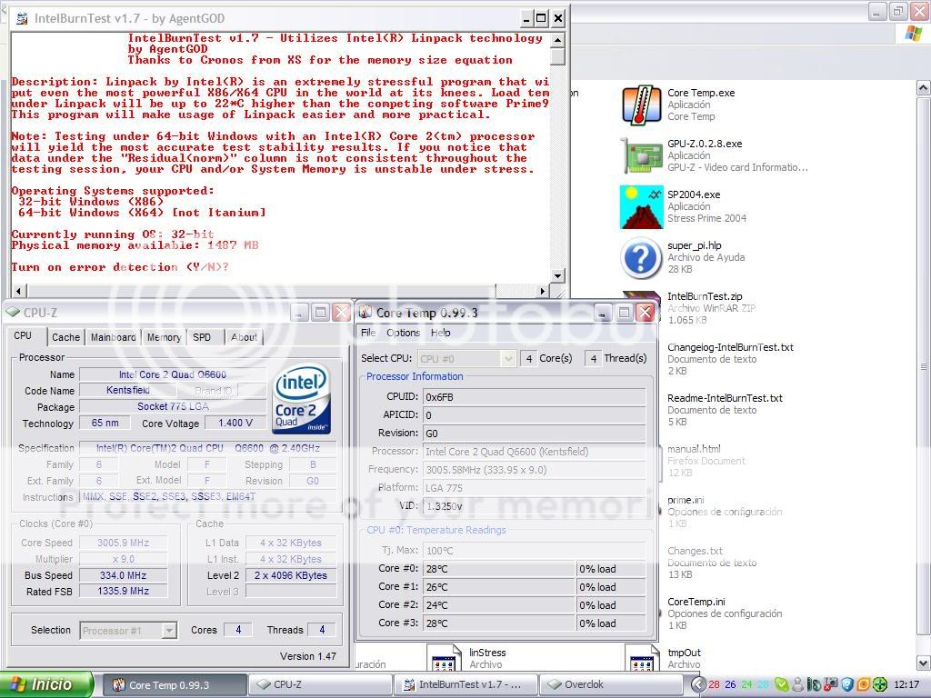The image size is (931, 698).
Task: Select the super_pi.hlp question mark icon
Action: tap(641, 257)
